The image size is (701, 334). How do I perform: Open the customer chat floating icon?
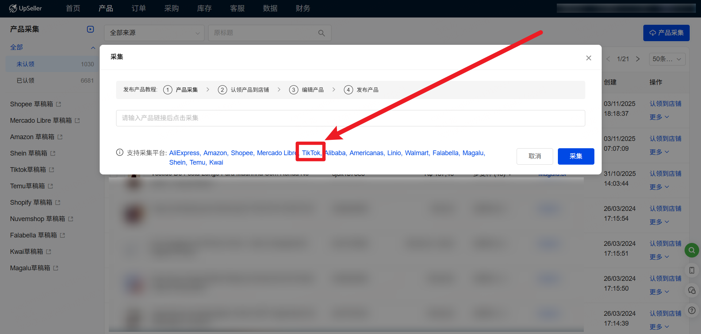click(692, 290)
